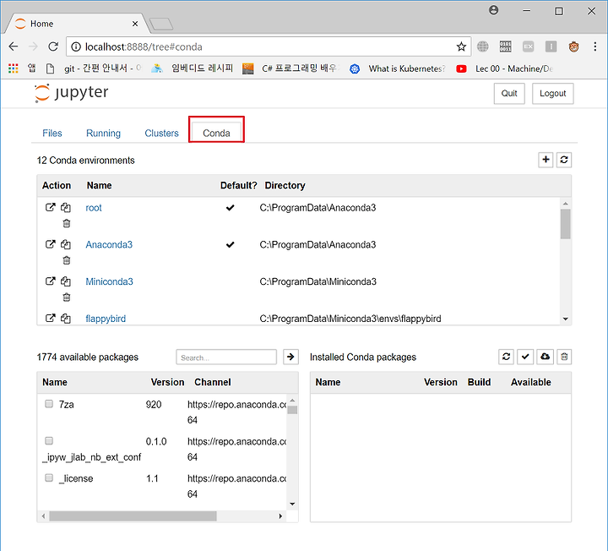Open the Miniconda3 environment link
Viewport: 608px width, 551px height.
click(109, 281)
